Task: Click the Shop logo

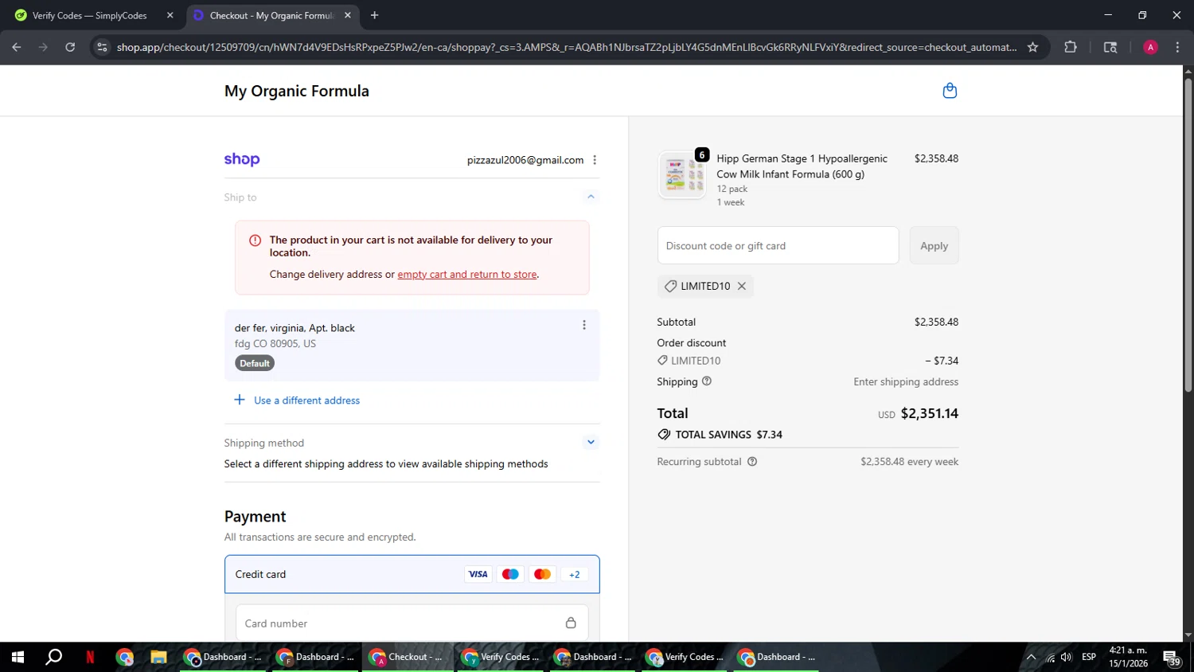Action: [x=242, y=159]
